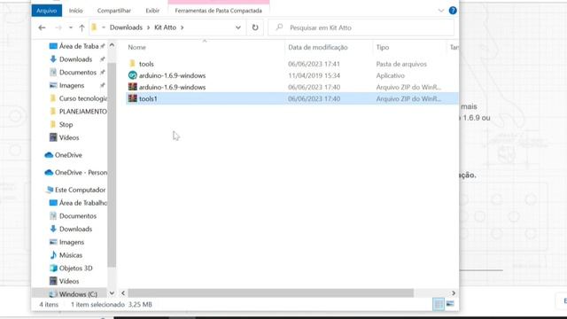The height and width of the screenshot is (319, 567).
Task: Select Este Computador in navigation pane
Action: pyautogui.click(x=80, y=190)
